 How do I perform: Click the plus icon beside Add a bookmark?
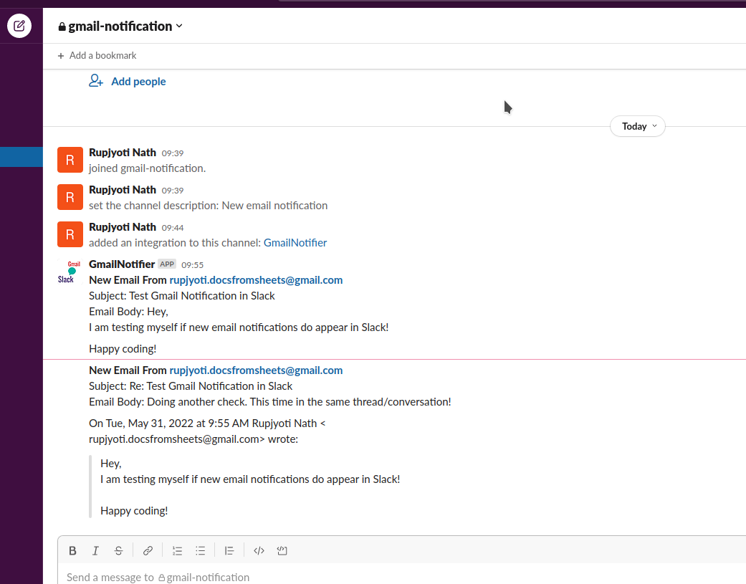61,56
